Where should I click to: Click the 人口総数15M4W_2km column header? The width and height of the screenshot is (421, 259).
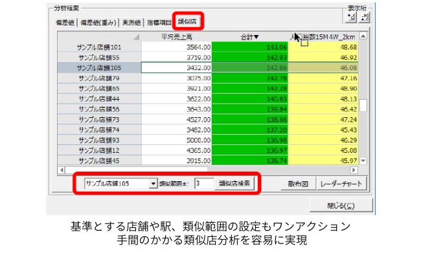click(x=323, y=37)
